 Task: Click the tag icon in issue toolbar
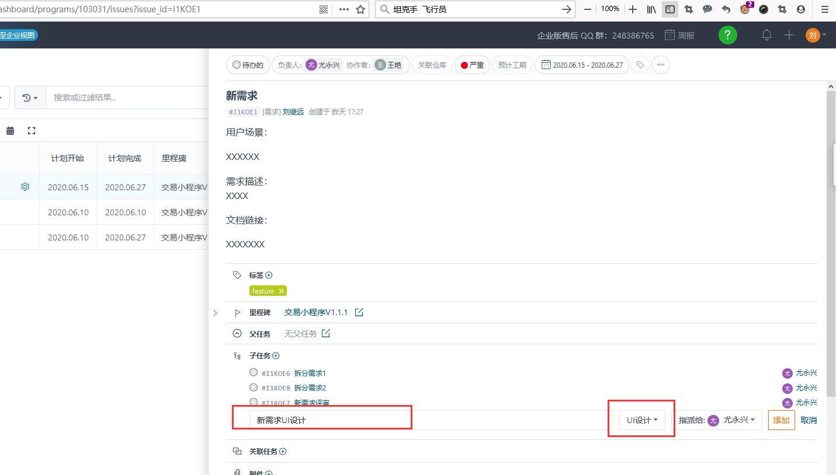(640, 65)
